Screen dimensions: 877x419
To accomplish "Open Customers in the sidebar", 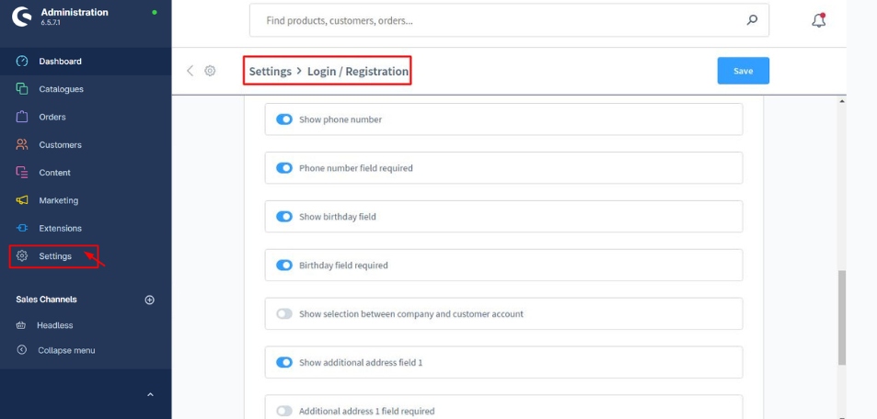I will coord(60,144).
